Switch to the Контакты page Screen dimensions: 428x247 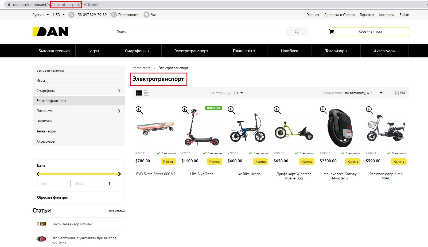(386, 15)
